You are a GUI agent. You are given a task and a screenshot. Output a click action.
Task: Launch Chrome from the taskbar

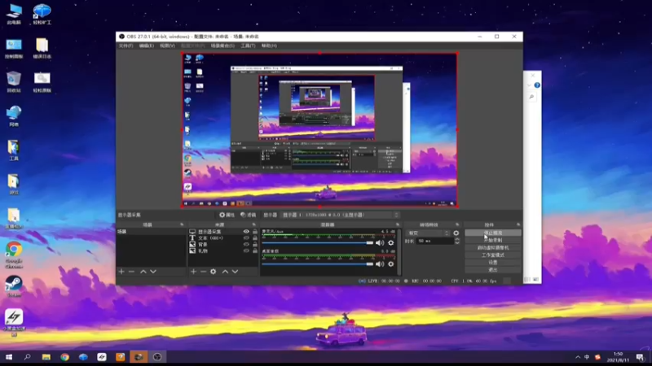[x=64, y=357]
